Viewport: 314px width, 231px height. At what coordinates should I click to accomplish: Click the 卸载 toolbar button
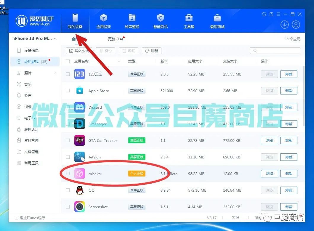129,51
